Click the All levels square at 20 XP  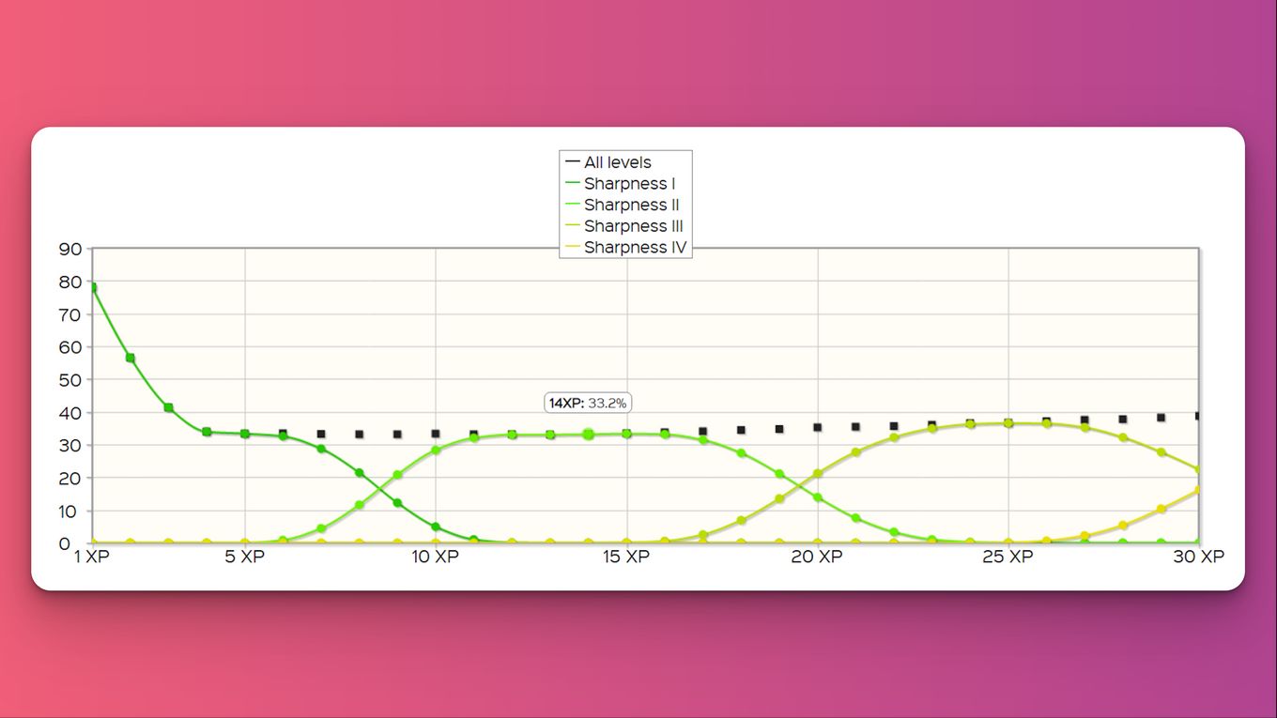pos(818,427)
